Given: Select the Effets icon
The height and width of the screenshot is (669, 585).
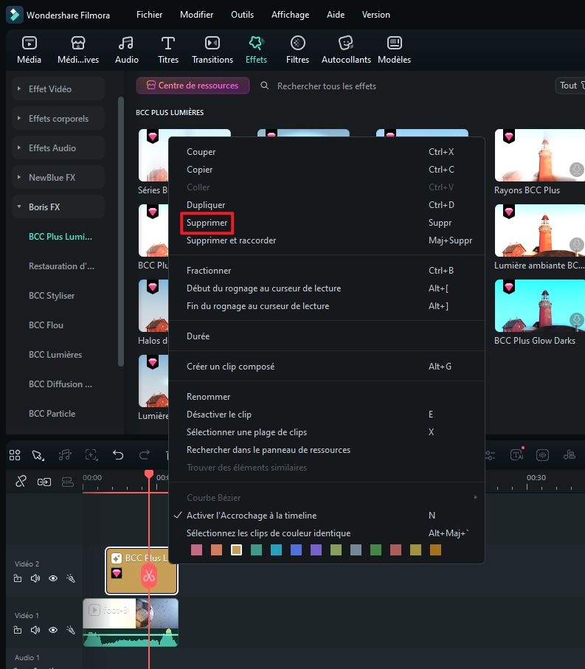Looking at the screenshot, I should point(256,43).
